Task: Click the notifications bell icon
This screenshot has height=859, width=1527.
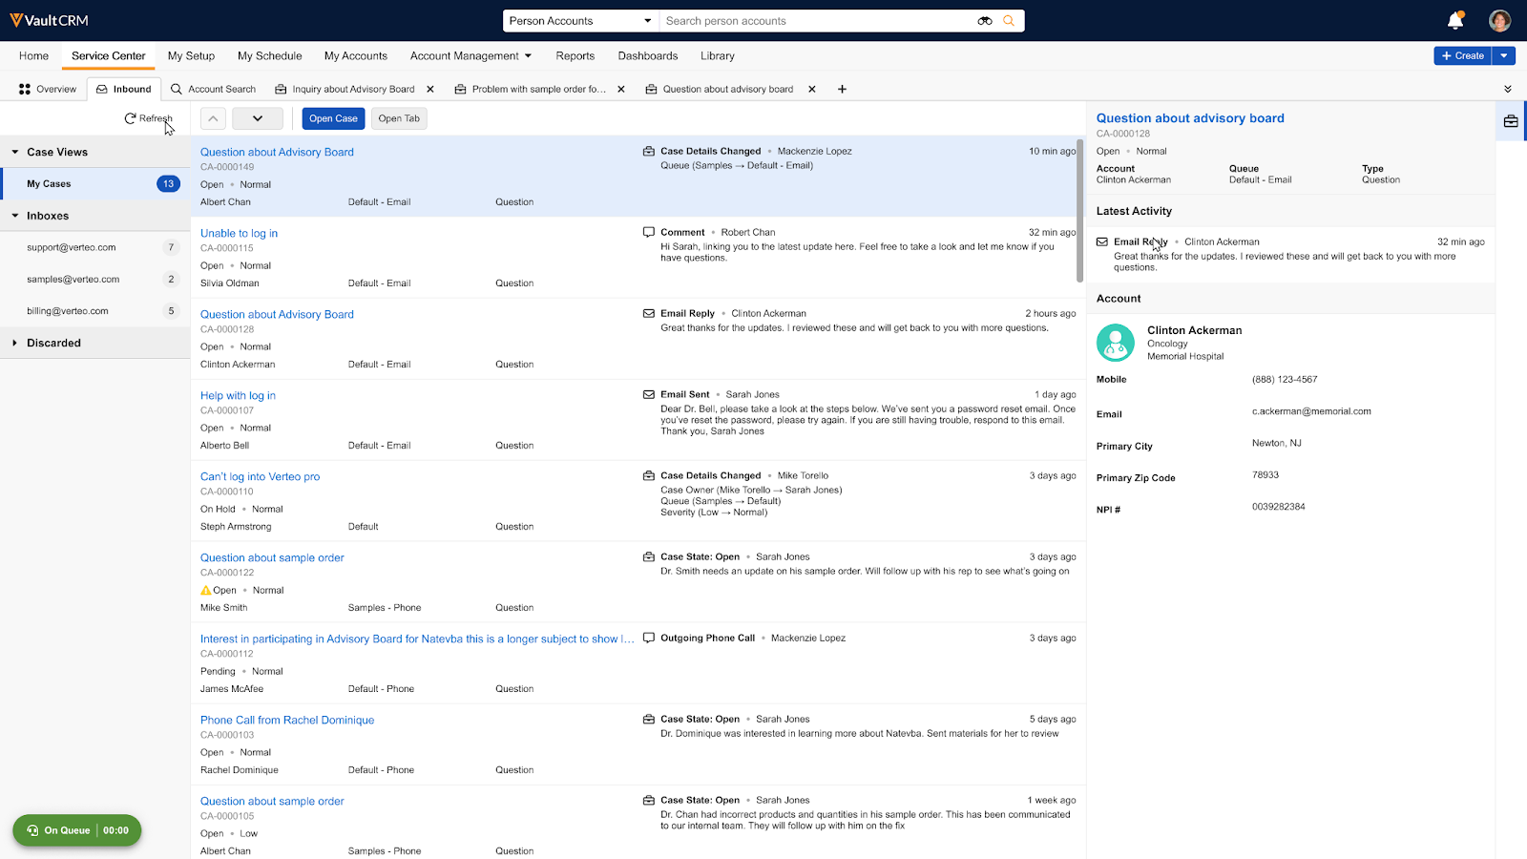Action: coord(1454,21)
